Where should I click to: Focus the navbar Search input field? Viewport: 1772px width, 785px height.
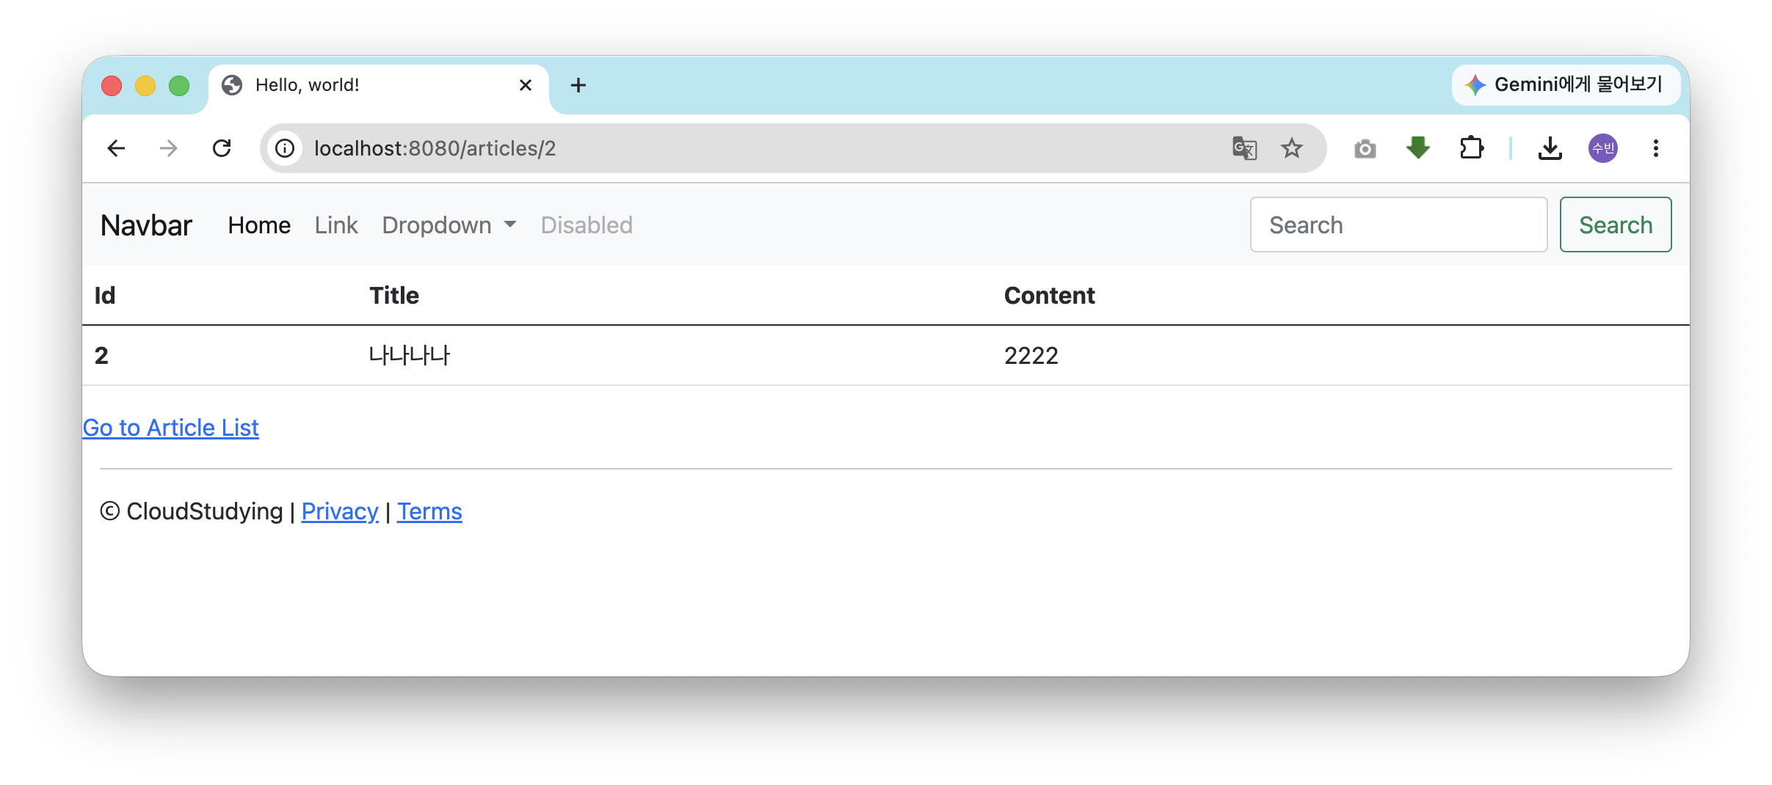pos(1399,224)
